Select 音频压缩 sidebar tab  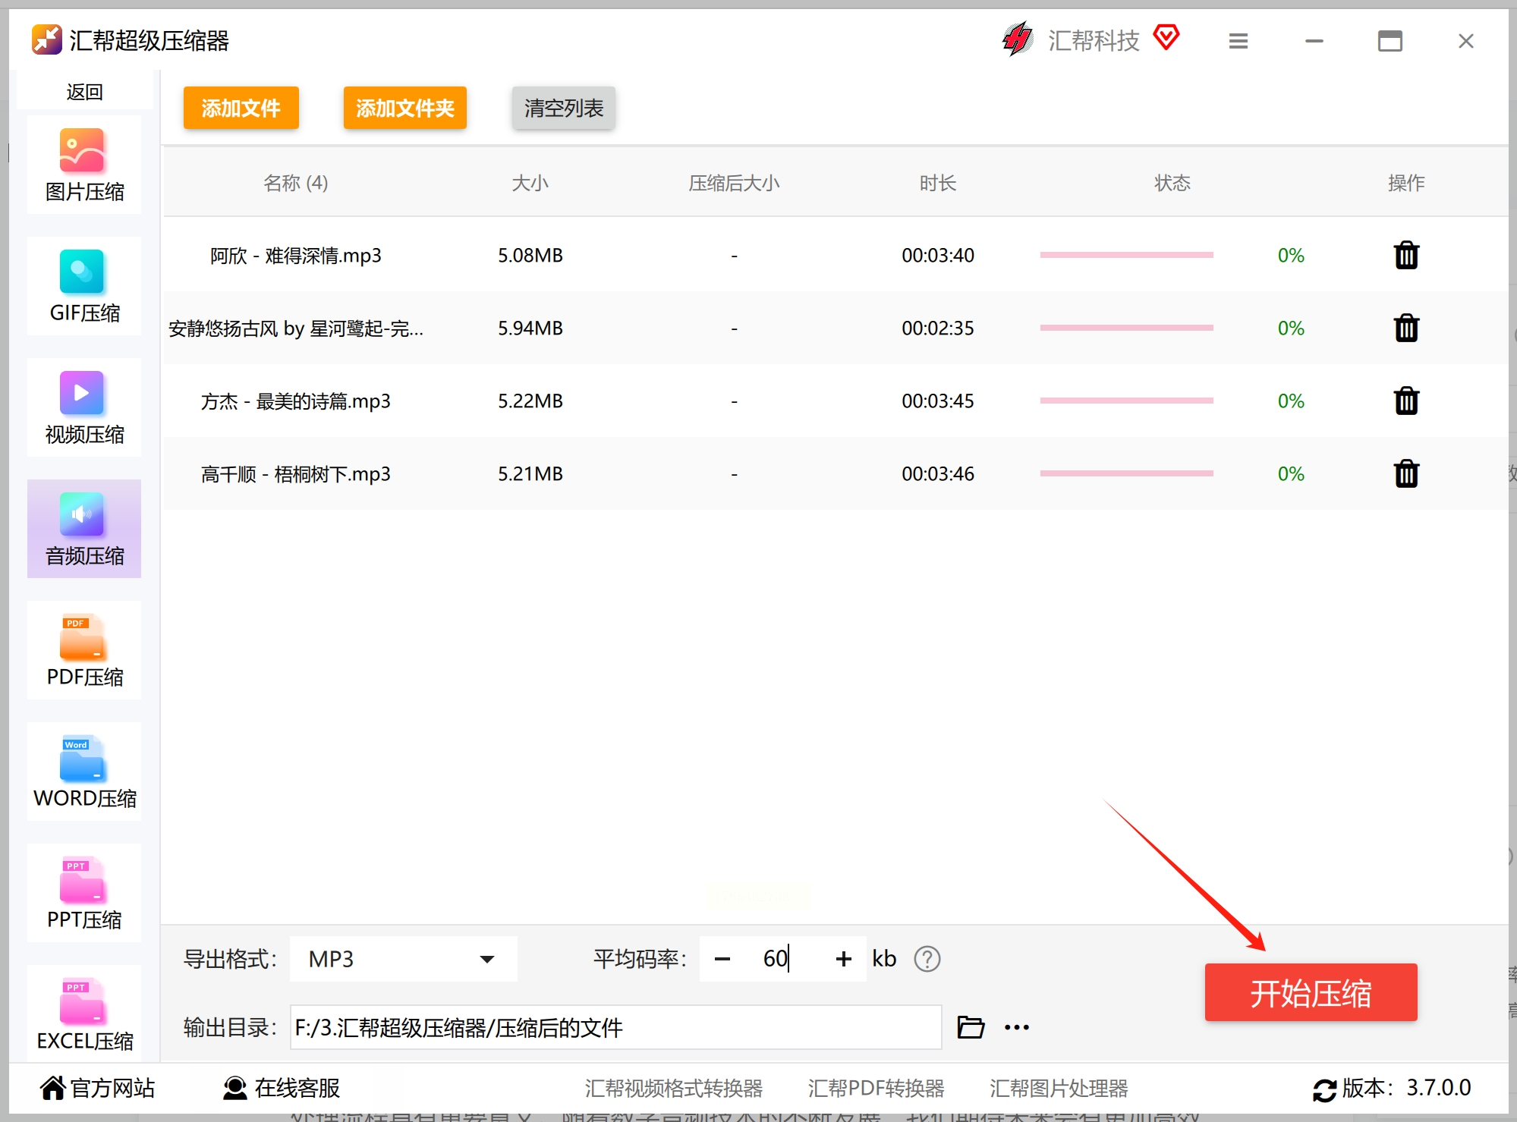(x=84, y=530)
